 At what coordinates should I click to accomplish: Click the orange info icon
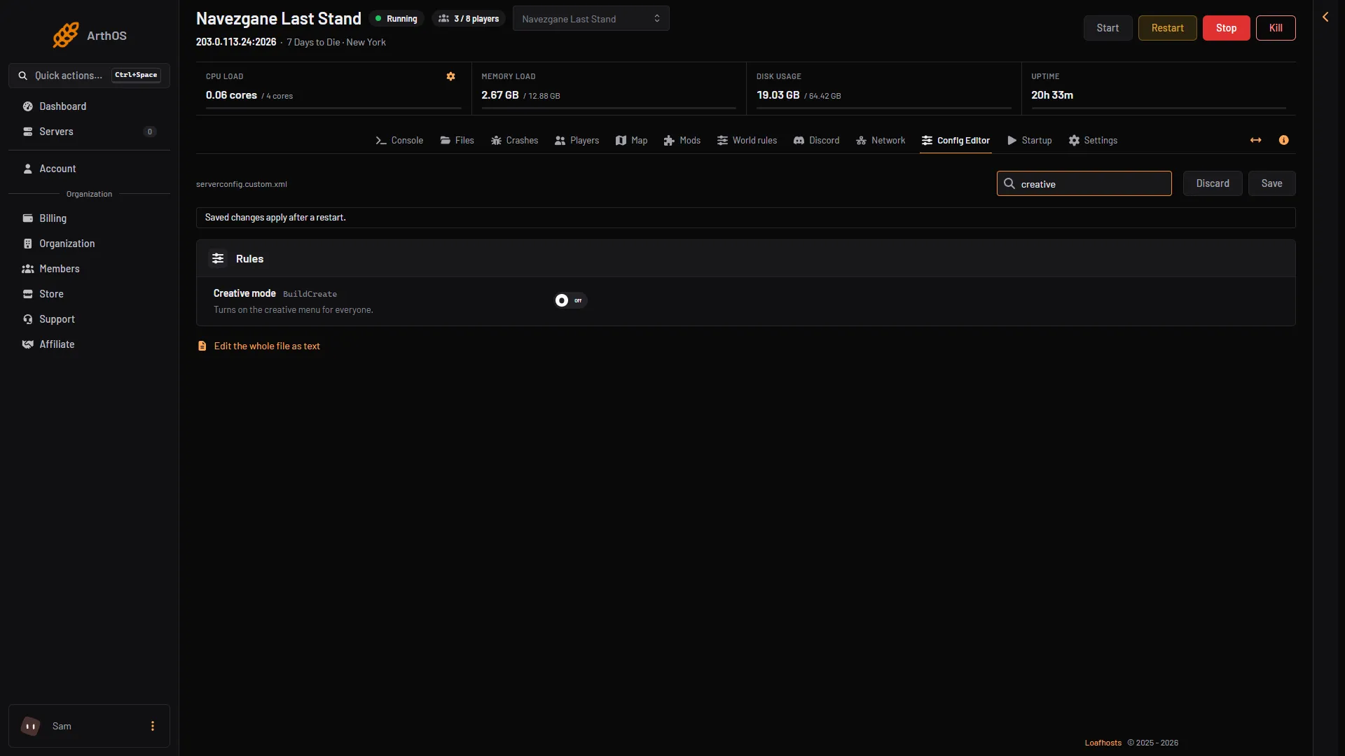pyautogui.click(x=1283, y=140)
